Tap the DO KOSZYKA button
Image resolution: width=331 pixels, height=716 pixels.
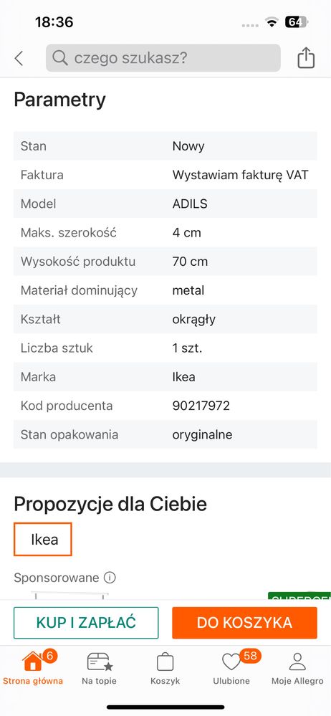(244, 623)
